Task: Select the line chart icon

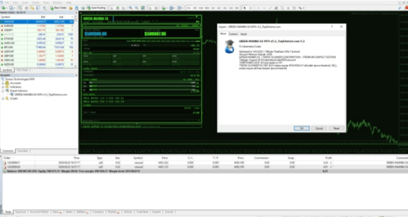Action: coord(124,8)
